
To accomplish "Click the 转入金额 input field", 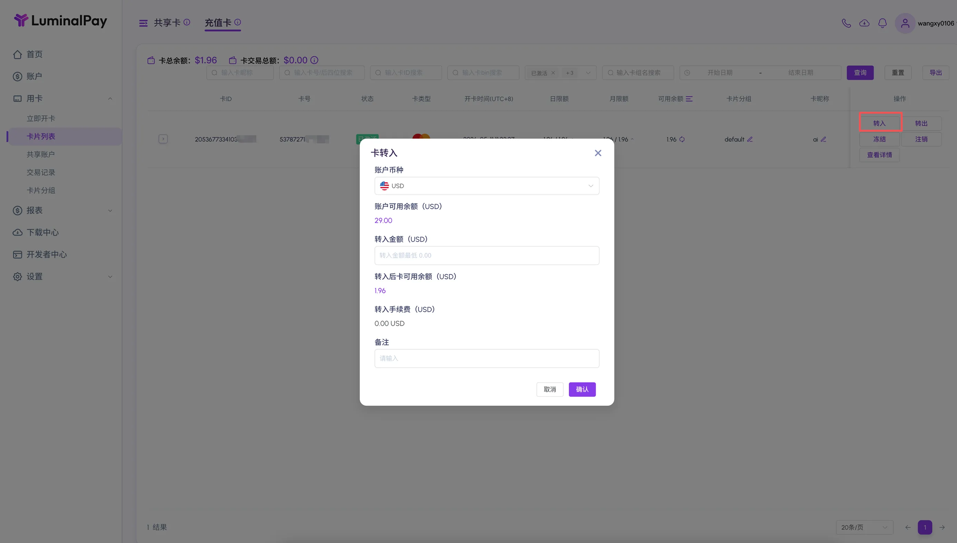I will pyautogui.click(x=487, y=256).
